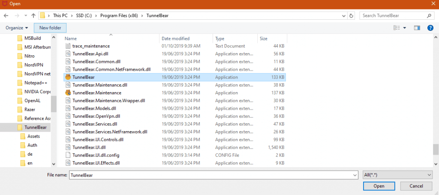Open Razer folder in the tree
This screenshot has width=439, height=195.
coord(26,110)
